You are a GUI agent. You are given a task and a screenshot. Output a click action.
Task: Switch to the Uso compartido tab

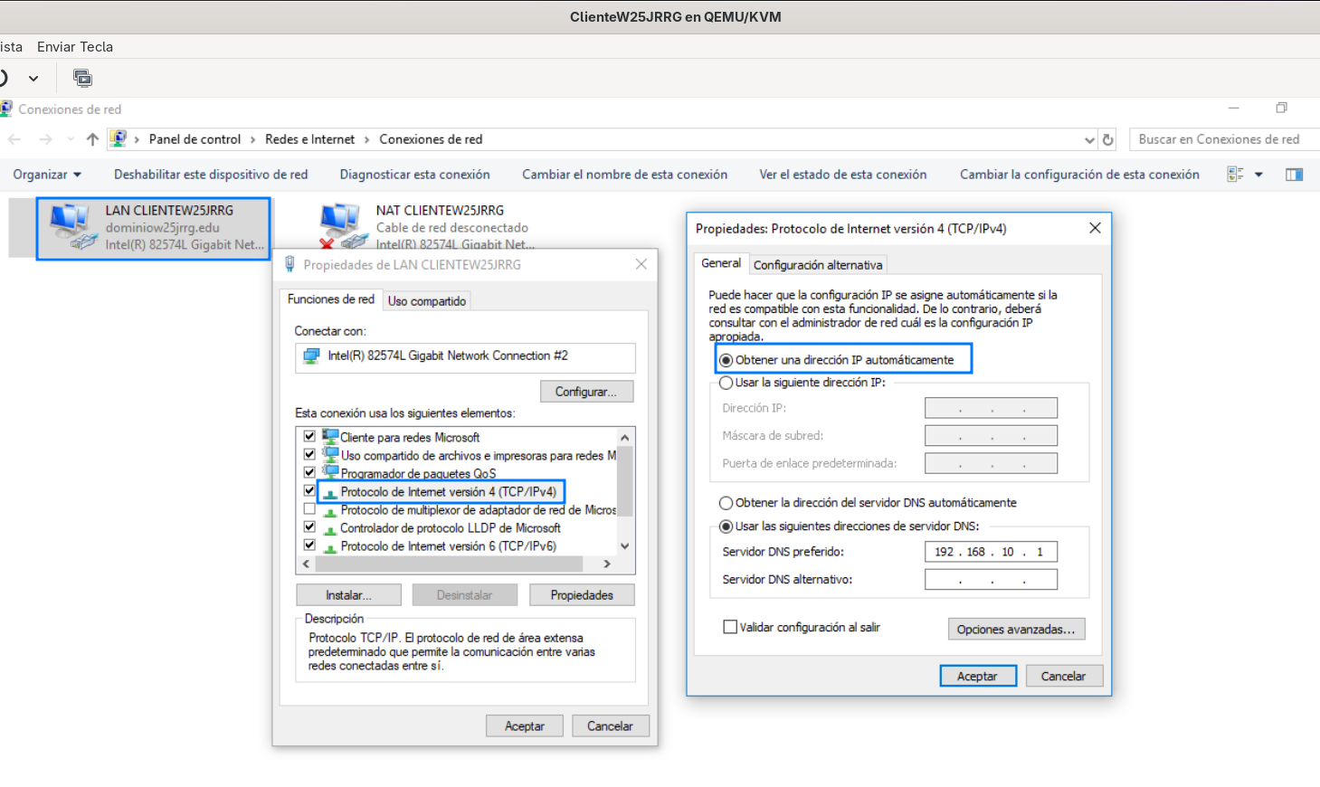tap(427, 301)
